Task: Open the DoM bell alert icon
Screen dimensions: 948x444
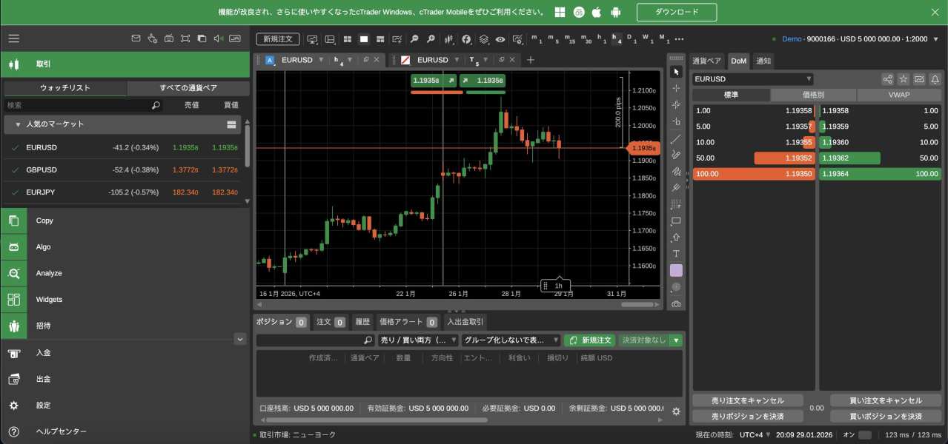Action: click(x=935, y=79)
